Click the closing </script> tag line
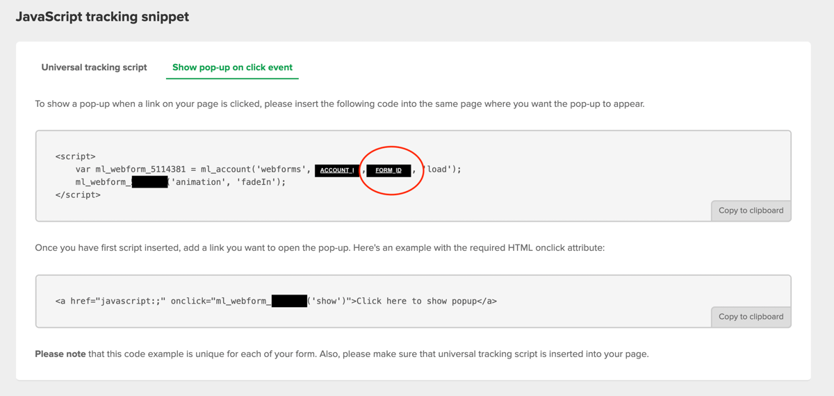This screenshot has height=396, width=834. (78, 195)
